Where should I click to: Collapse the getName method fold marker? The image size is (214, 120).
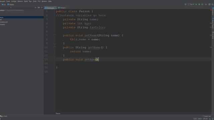[x=55, y=47]
